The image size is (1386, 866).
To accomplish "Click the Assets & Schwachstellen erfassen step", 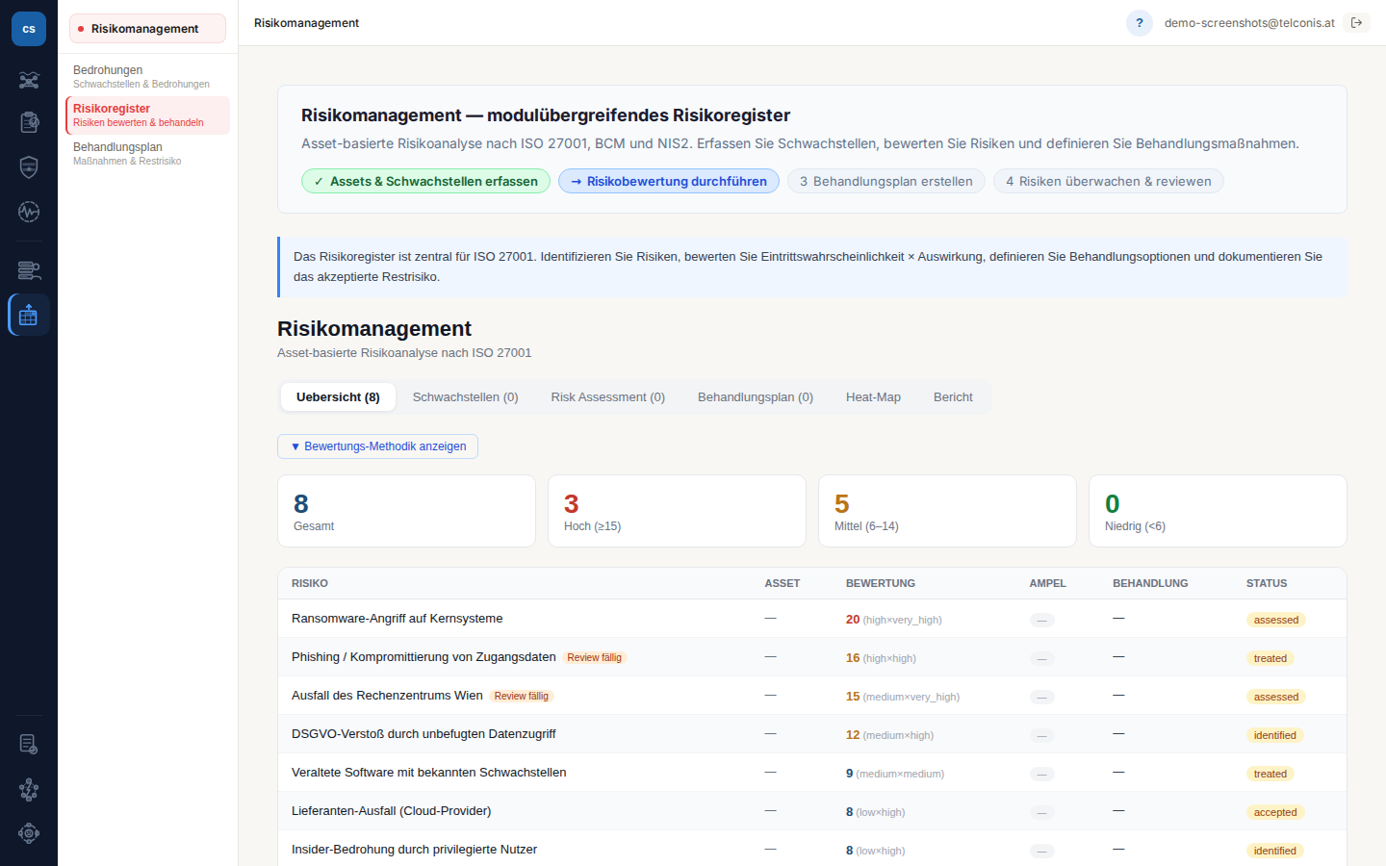I will (425, 181).
